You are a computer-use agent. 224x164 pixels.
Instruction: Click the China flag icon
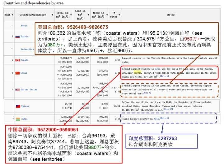click(x=17, y=73)
